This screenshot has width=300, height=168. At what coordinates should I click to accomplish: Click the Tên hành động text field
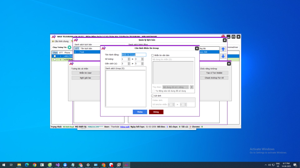[134, 55]
